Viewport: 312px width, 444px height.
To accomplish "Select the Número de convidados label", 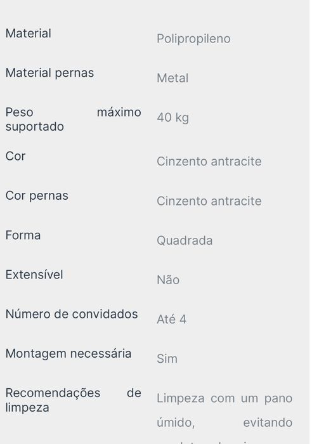I will [x=72, y=314].
